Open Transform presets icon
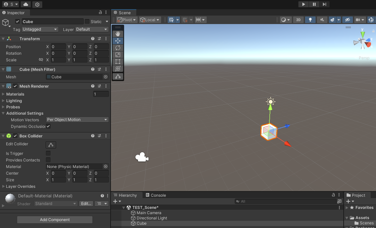This screenshot has height=228, width=376. pyautogui.click(x=99, y=39)
